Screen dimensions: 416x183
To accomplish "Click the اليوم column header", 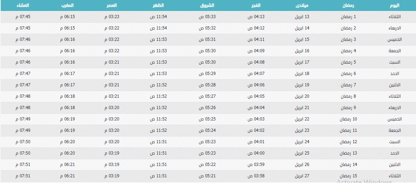I will [394, 5].
